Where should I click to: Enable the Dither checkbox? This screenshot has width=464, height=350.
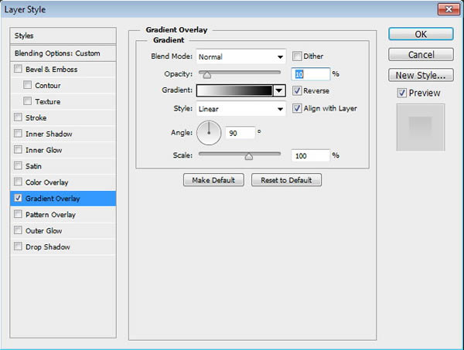point(297,56)
